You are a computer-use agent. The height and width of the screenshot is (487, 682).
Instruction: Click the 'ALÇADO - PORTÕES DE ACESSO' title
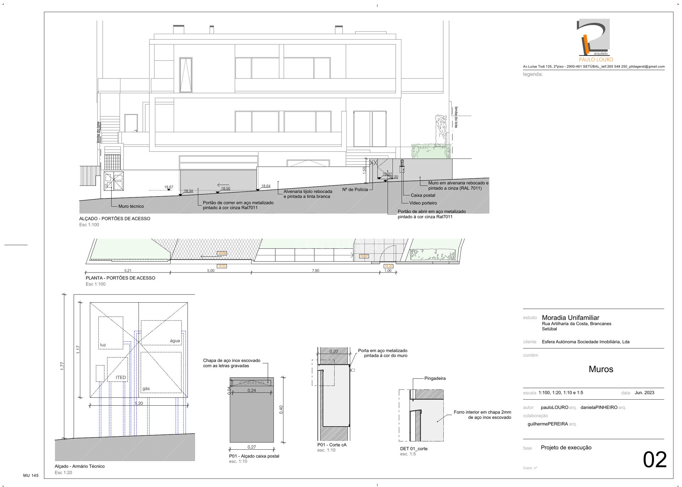coord(115,219)
